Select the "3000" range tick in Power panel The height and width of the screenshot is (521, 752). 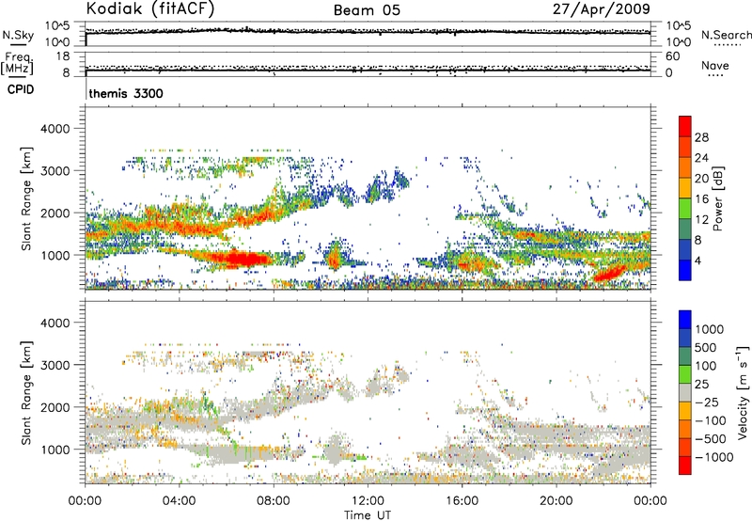pos(55,171)
